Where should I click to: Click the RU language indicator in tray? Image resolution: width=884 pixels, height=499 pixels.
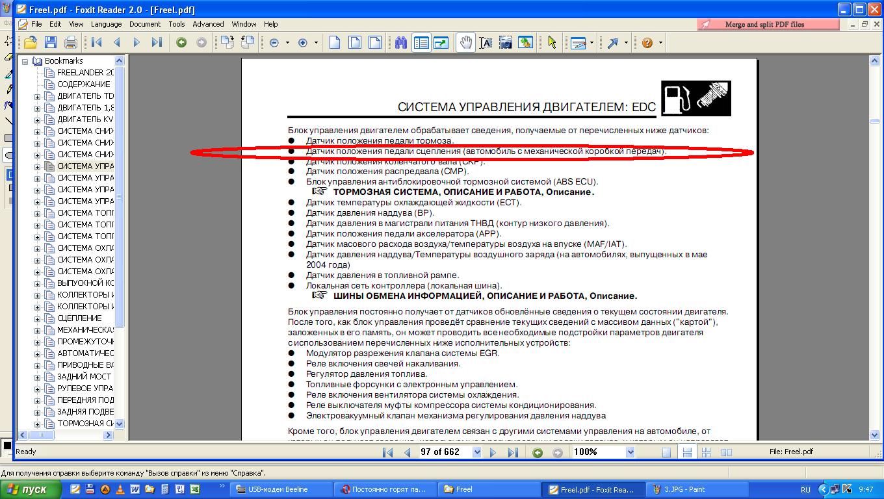[x=805, y=489]
